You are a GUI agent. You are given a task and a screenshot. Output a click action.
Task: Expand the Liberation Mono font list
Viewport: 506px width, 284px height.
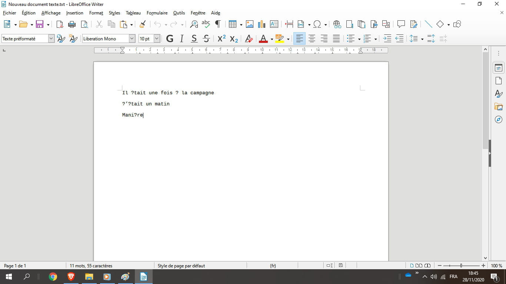point(132,38)
